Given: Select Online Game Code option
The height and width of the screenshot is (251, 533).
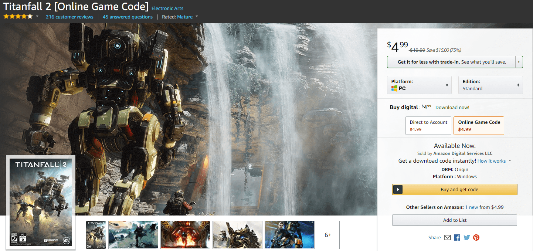Looking at the screenshot, I should click(479, 126).
